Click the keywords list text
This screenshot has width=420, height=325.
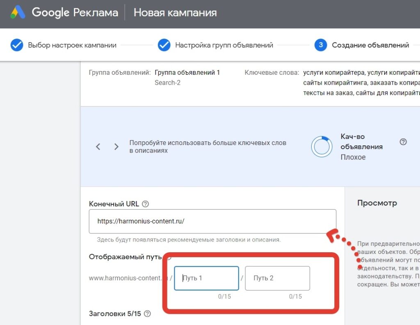coord(361,83)
